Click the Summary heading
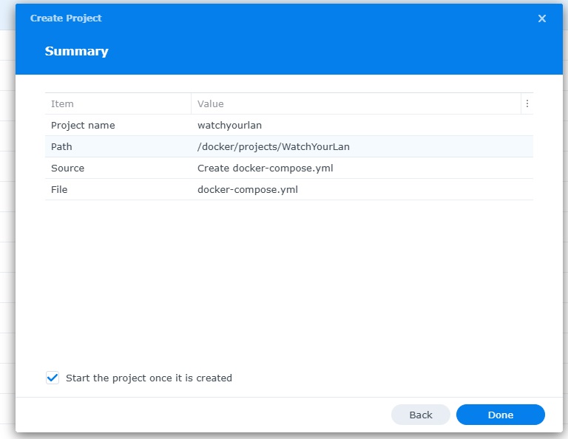 [76, 52]
